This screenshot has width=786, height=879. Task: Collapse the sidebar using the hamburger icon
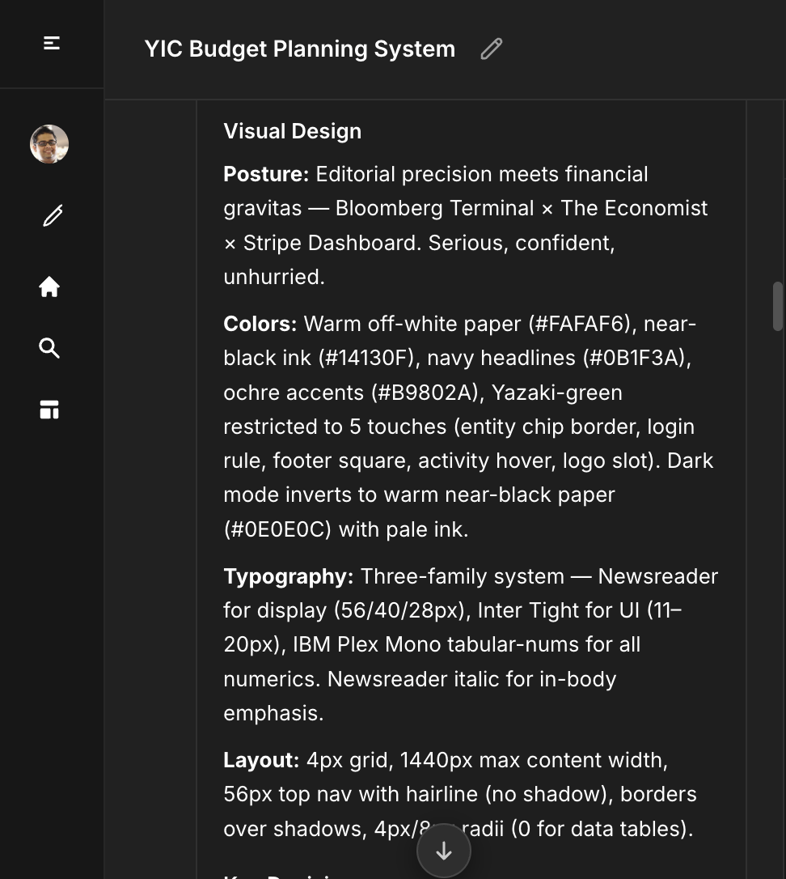[51, 44]
